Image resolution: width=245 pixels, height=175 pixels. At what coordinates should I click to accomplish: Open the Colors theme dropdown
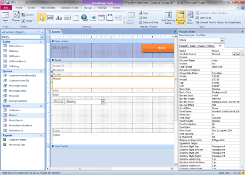tap(28, 15)
